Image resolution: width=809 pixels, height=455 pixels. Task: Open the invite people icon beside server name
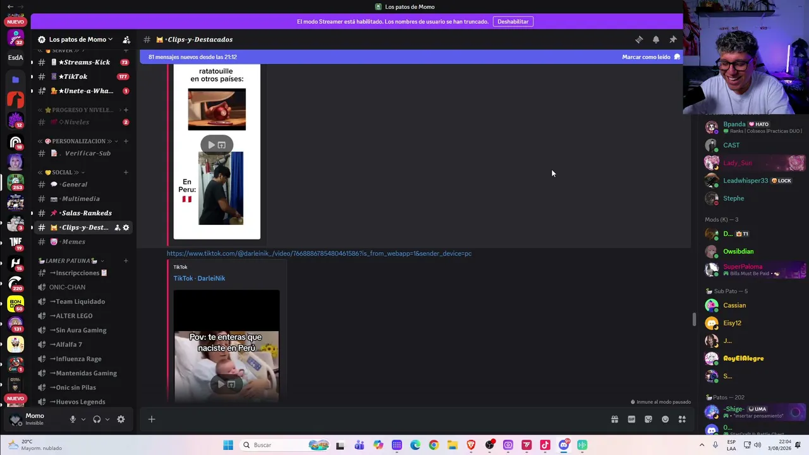126,39
